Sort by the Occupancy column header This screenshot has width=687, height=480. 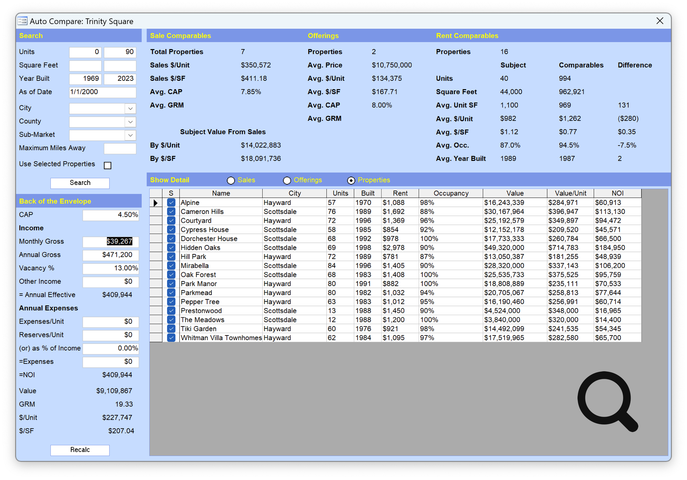point(451,193)
